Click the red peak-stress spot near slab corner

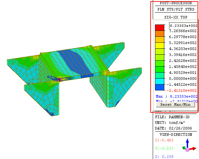tap(60, 80)
